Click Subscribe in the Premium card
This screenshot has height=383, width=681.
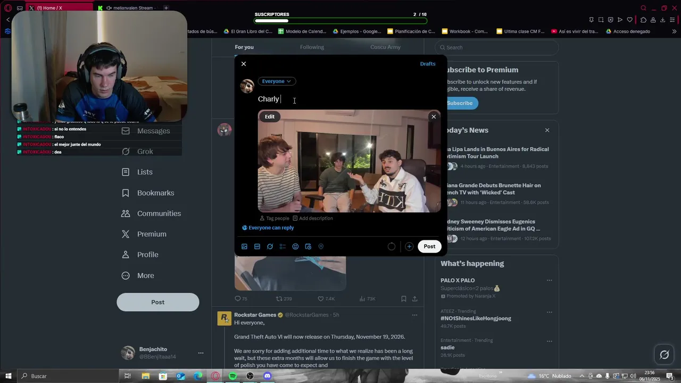(x=460, y=103)
